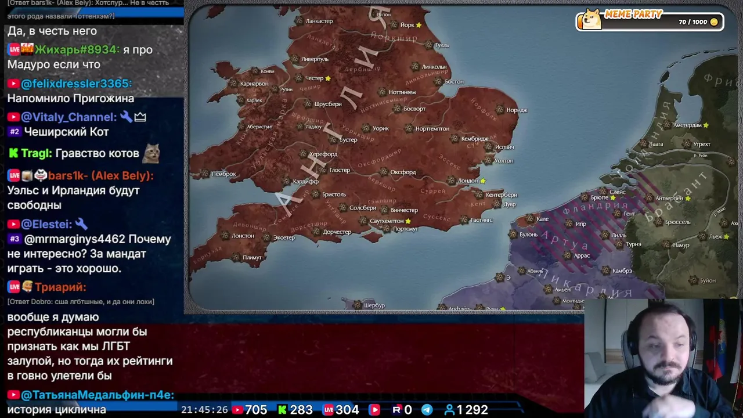Select the Cardiff city marker
This screenshot has height=418, width=743.
pos(286,181)
